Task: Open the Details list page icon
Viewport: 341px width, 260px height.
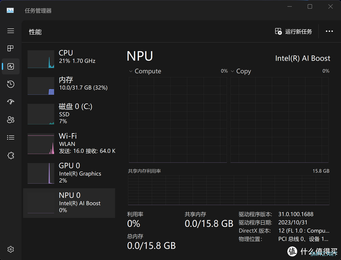Action: click(11, 138)
